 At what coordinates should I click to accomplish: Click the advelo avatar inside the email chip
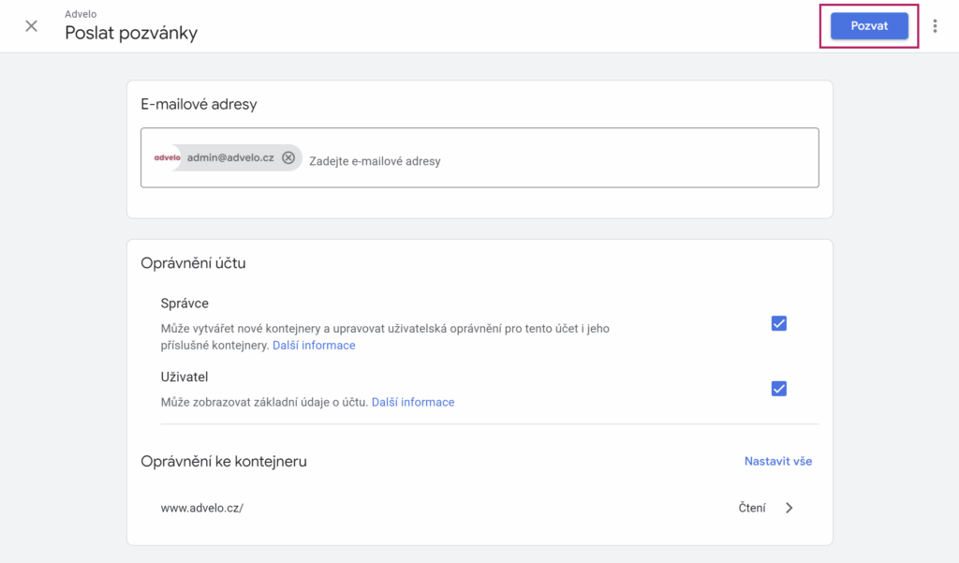[166, 156]
